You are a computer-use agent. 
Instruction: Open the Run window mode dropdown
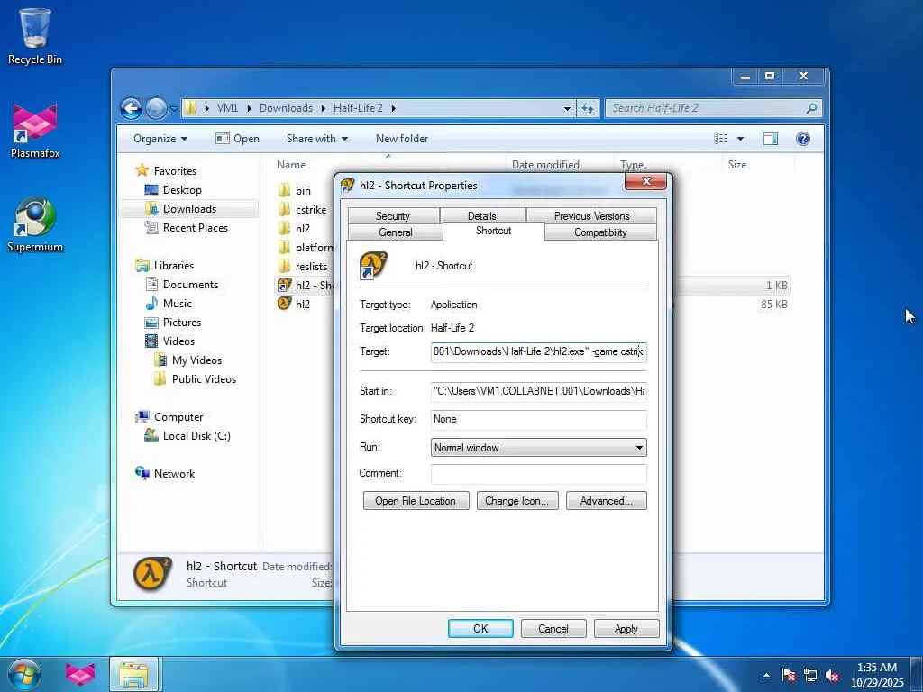[x=539, y=447]
